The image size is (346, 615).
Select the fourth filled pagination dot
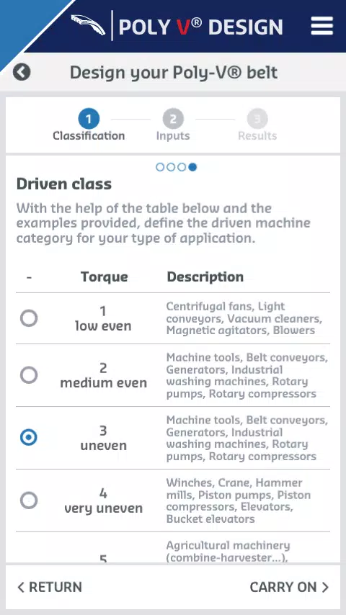[x=192, y=168]
